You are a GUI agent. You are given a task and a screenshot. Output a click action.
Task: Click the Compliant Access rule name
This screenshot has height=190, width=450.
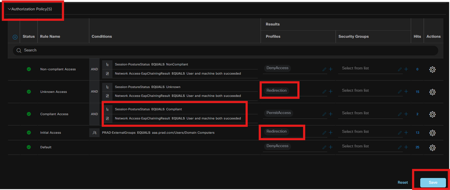[54, 114]
